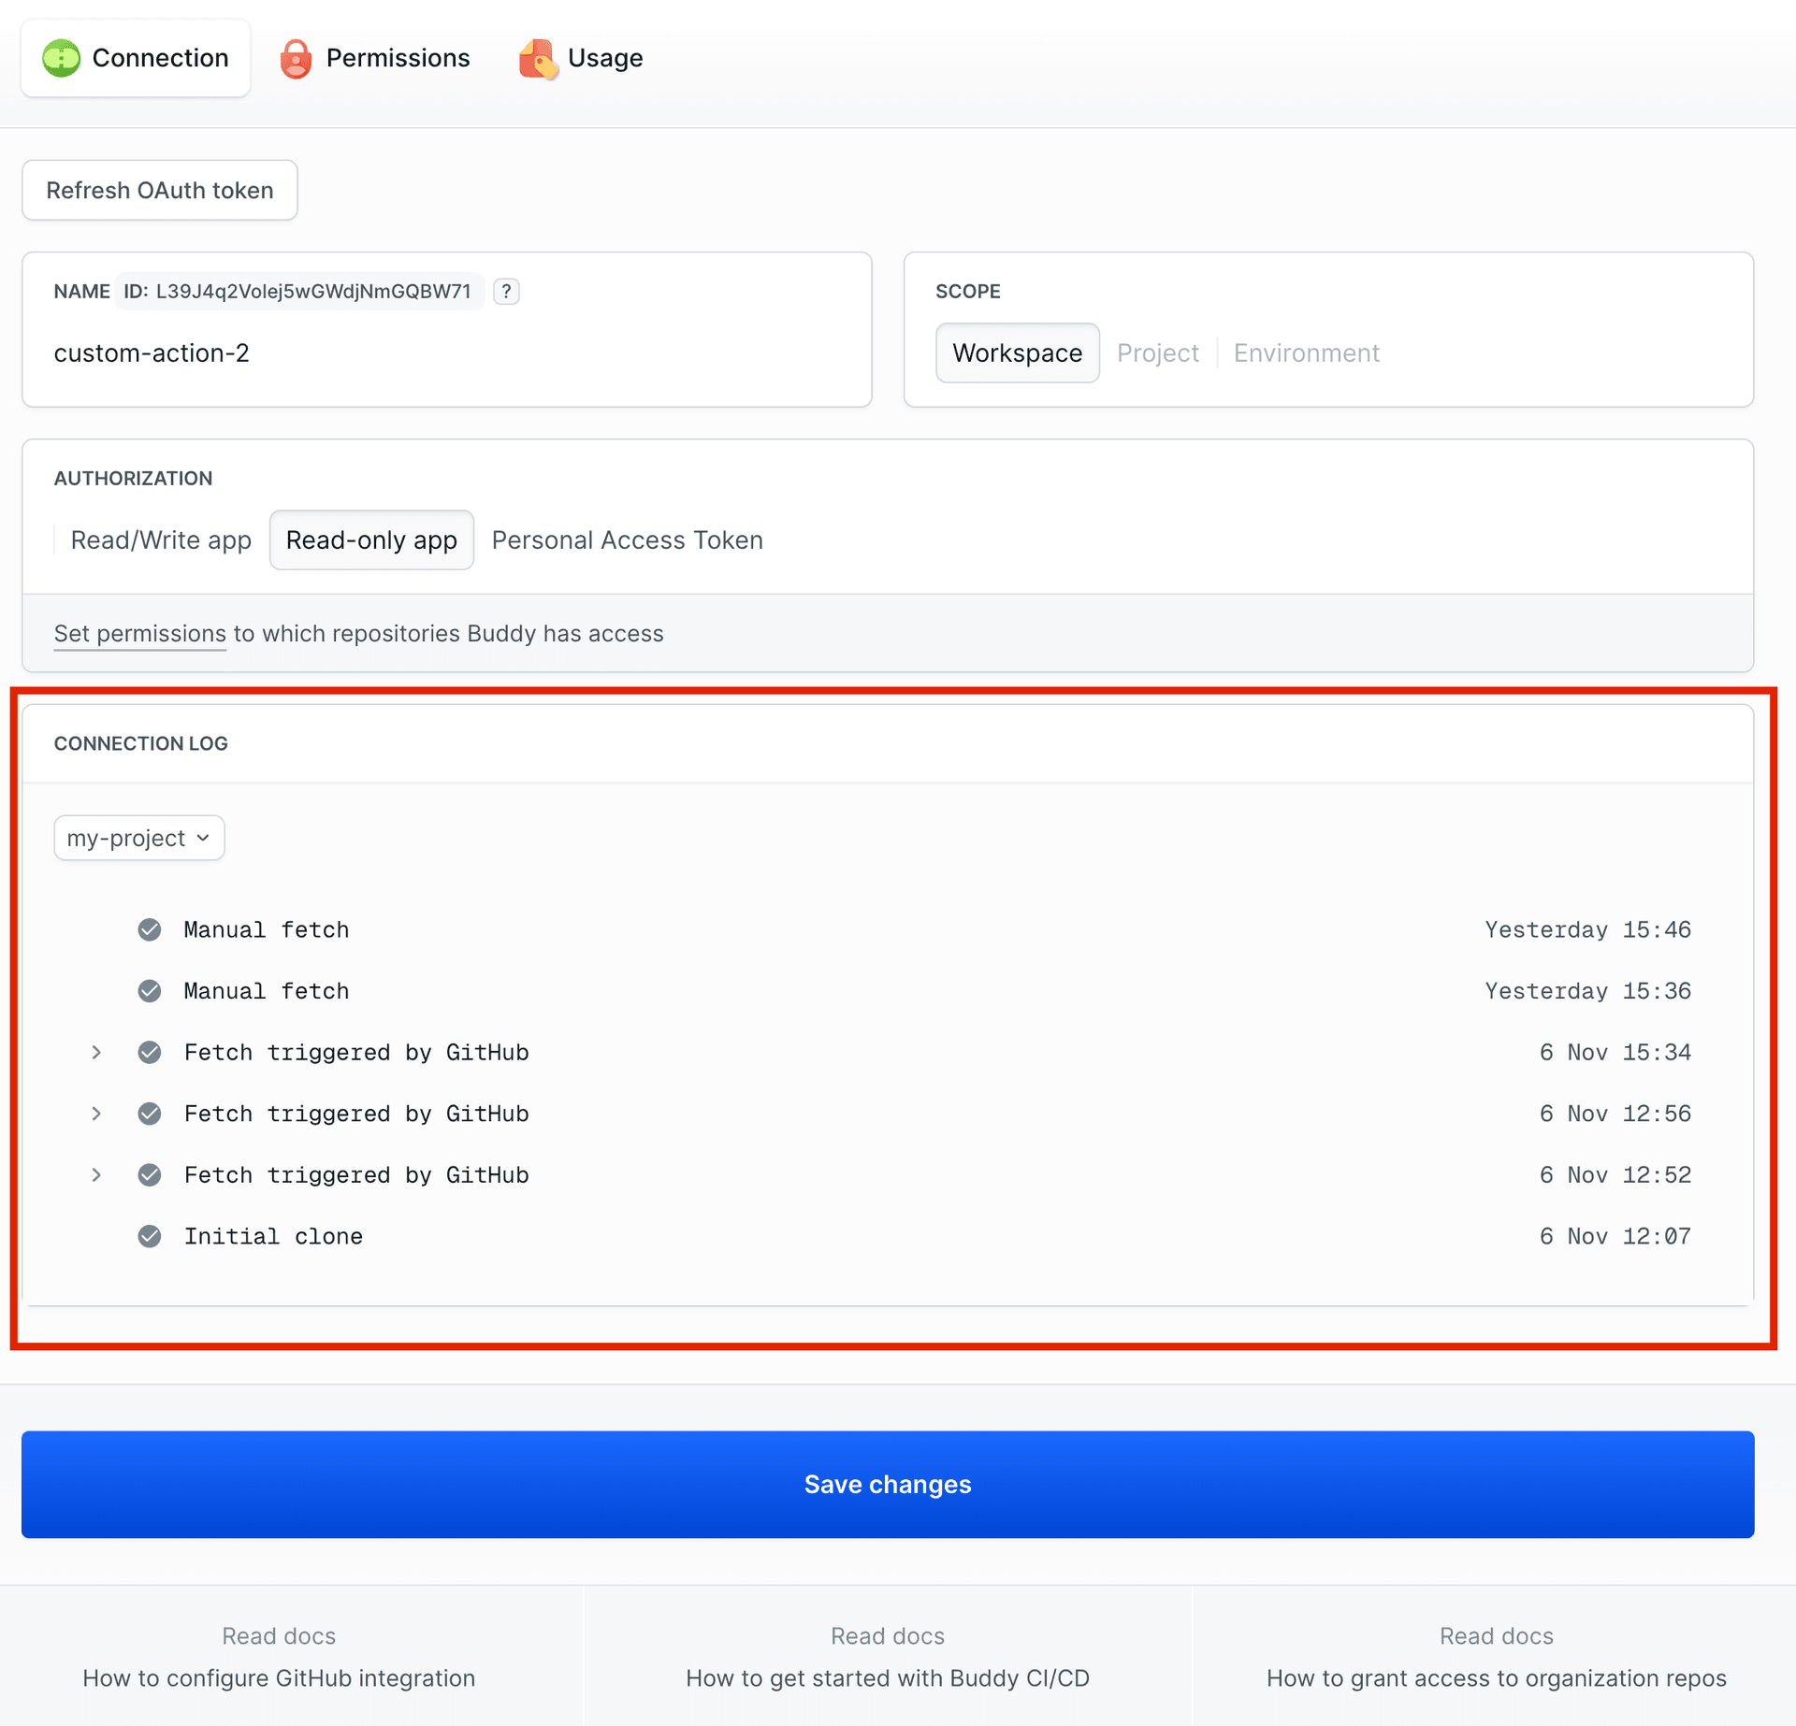Switch to the Permissions tab
Screen dimensions: 1796x1726
(x=397, y=58)
